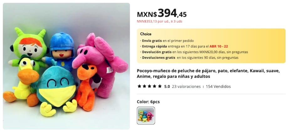Open the 23 valoraciones reviews link
The width and height of the screenshot is (290, 132).
tap(186, 86)
